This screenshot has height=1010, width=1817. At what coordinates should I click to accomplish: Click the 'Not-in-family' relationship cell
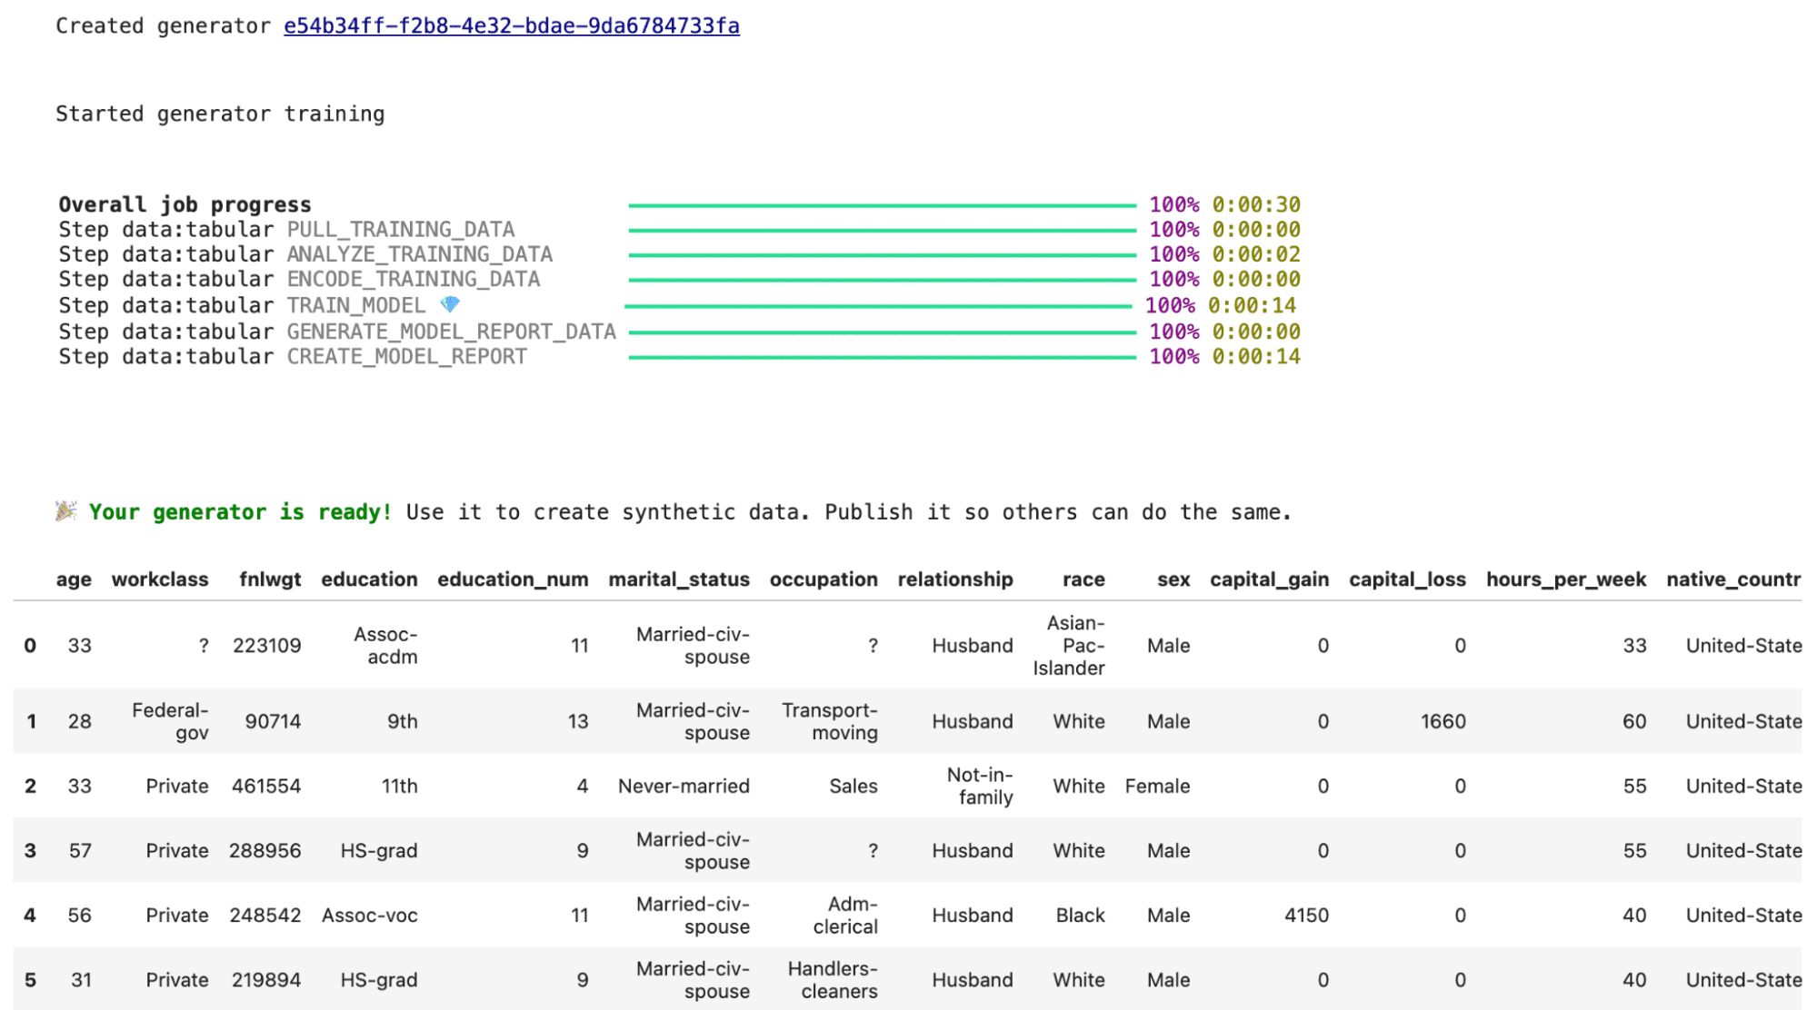click(980, 786)
